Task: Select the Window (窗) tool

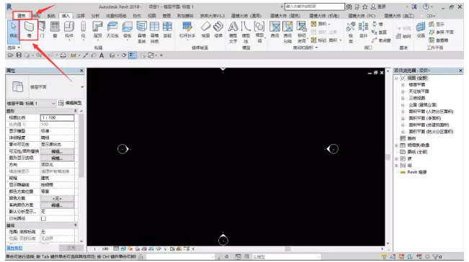Action: (x=55, y=30)
